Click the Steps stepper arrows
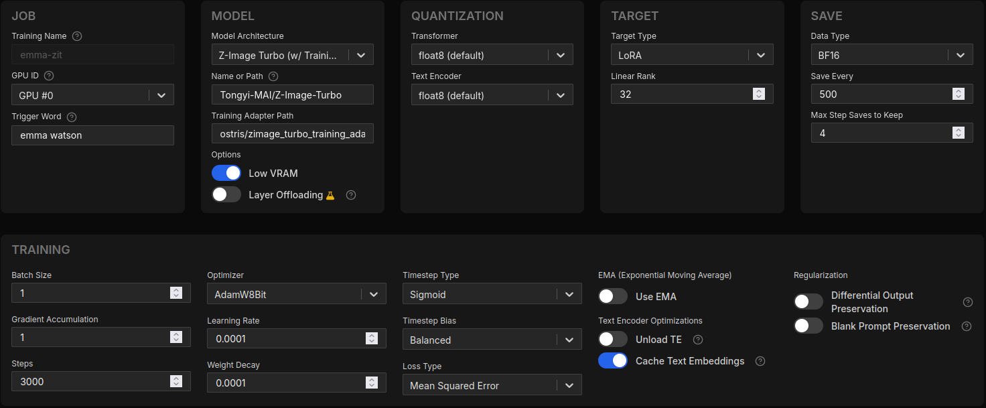The width and height of the screenshot is (986, 408). pos(176,381)
